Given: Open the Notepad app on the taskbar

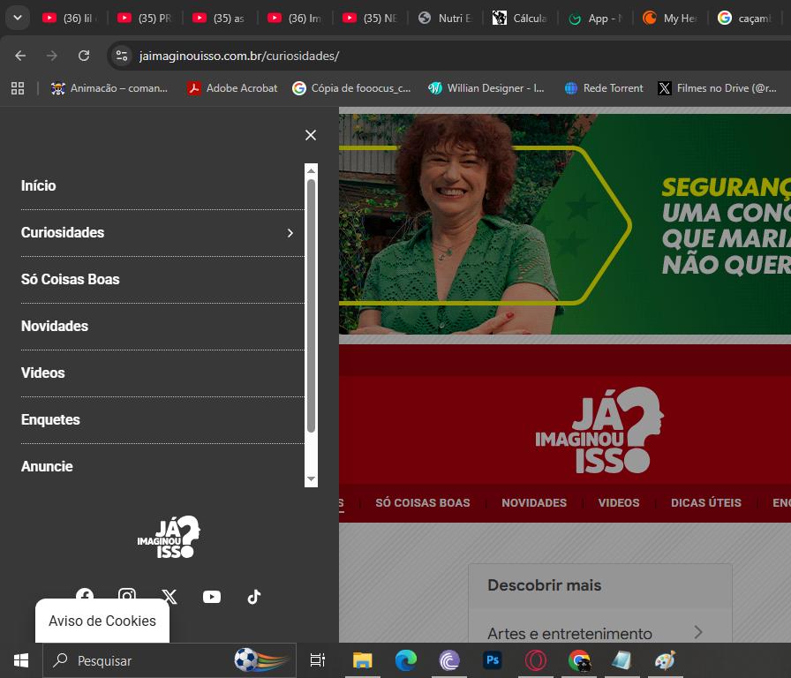Looking at the screenshot, I should (622, 659).
